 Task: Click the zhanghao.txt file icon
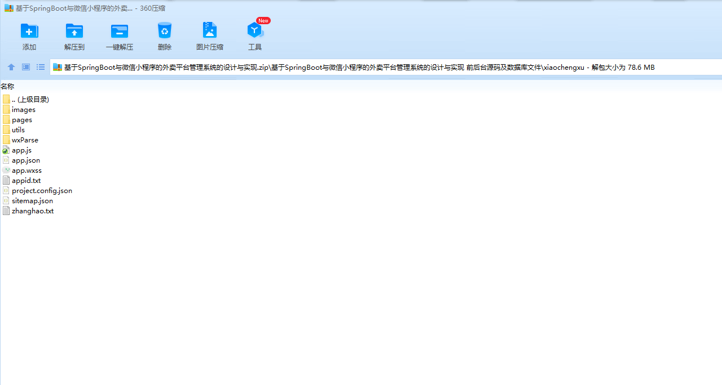6,211
